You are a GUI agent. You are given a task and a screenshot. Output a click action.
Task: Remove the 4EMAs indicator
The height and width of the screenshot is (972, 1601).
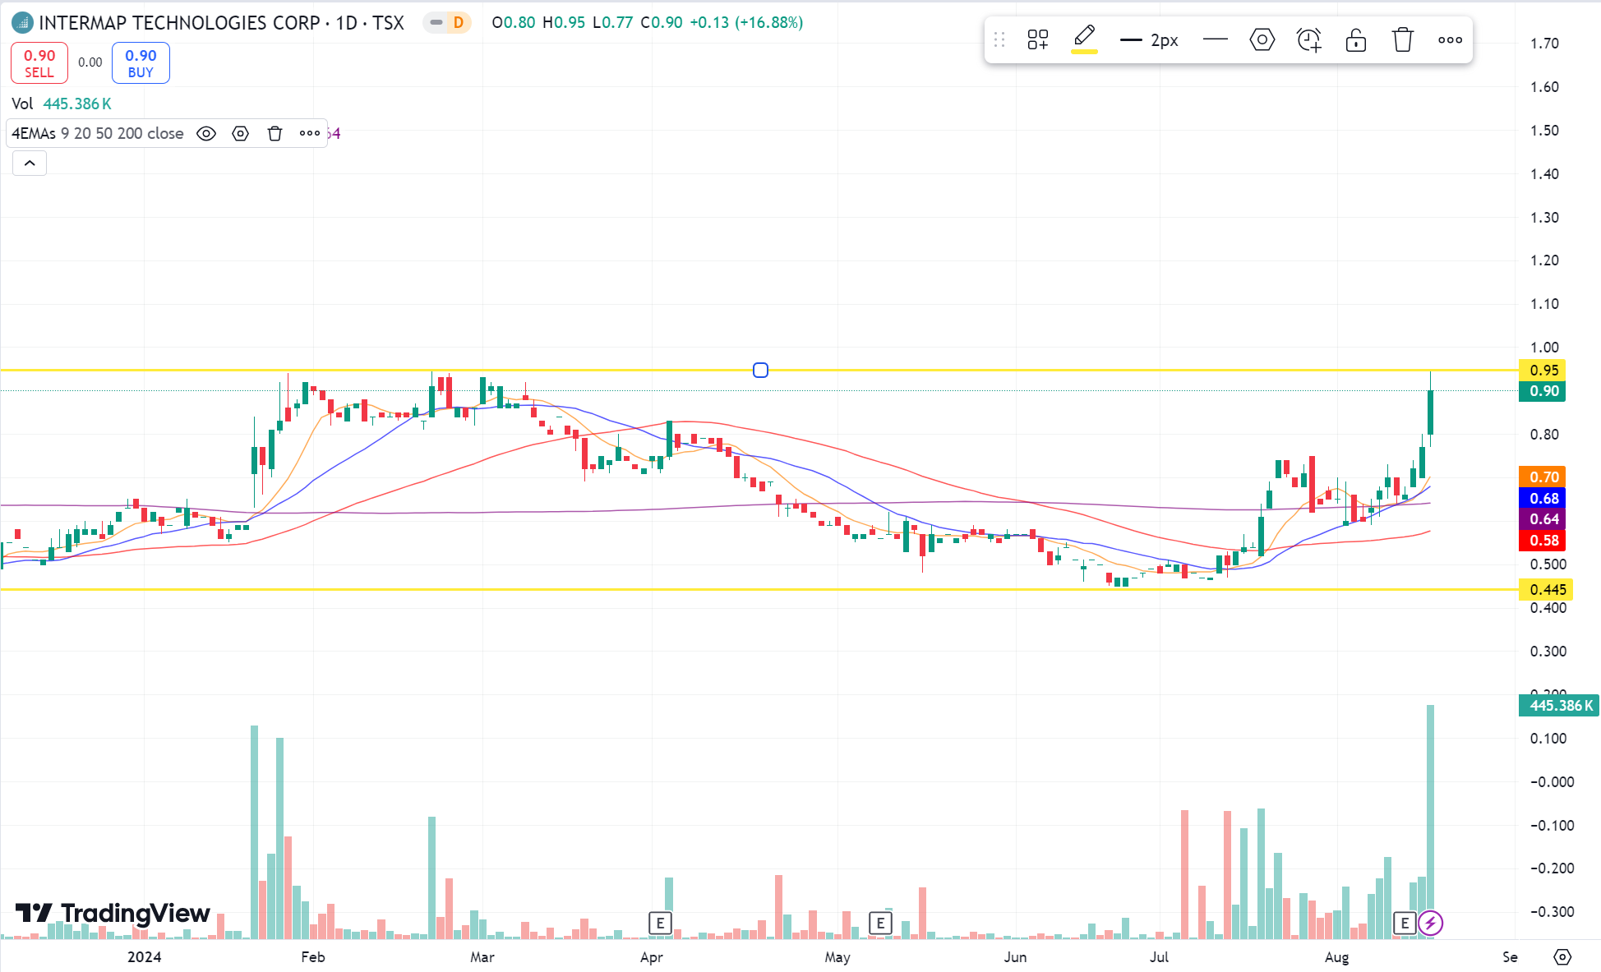click(x=275, y=133)
